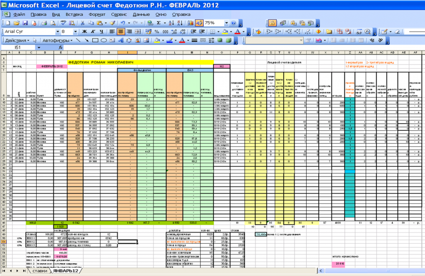The height and width of the screenshot is (276, 425).
Task: Toggle center alignment
Action: tap(121, 31)
